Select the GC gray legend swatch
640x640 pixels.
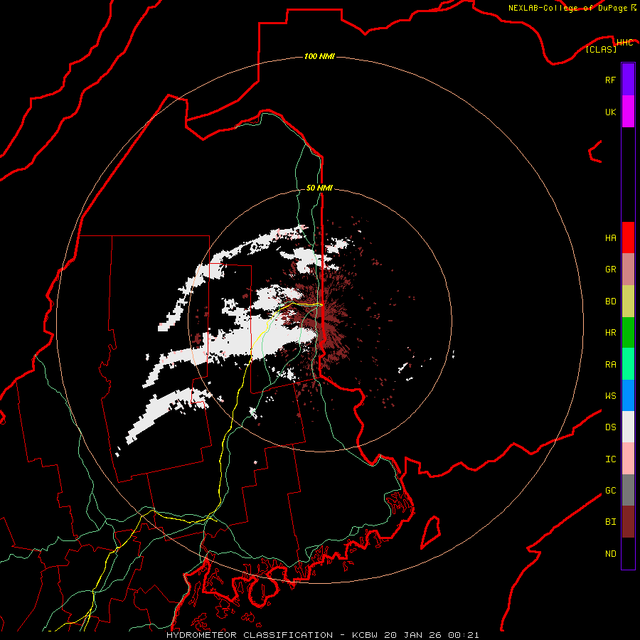(628, 490)
